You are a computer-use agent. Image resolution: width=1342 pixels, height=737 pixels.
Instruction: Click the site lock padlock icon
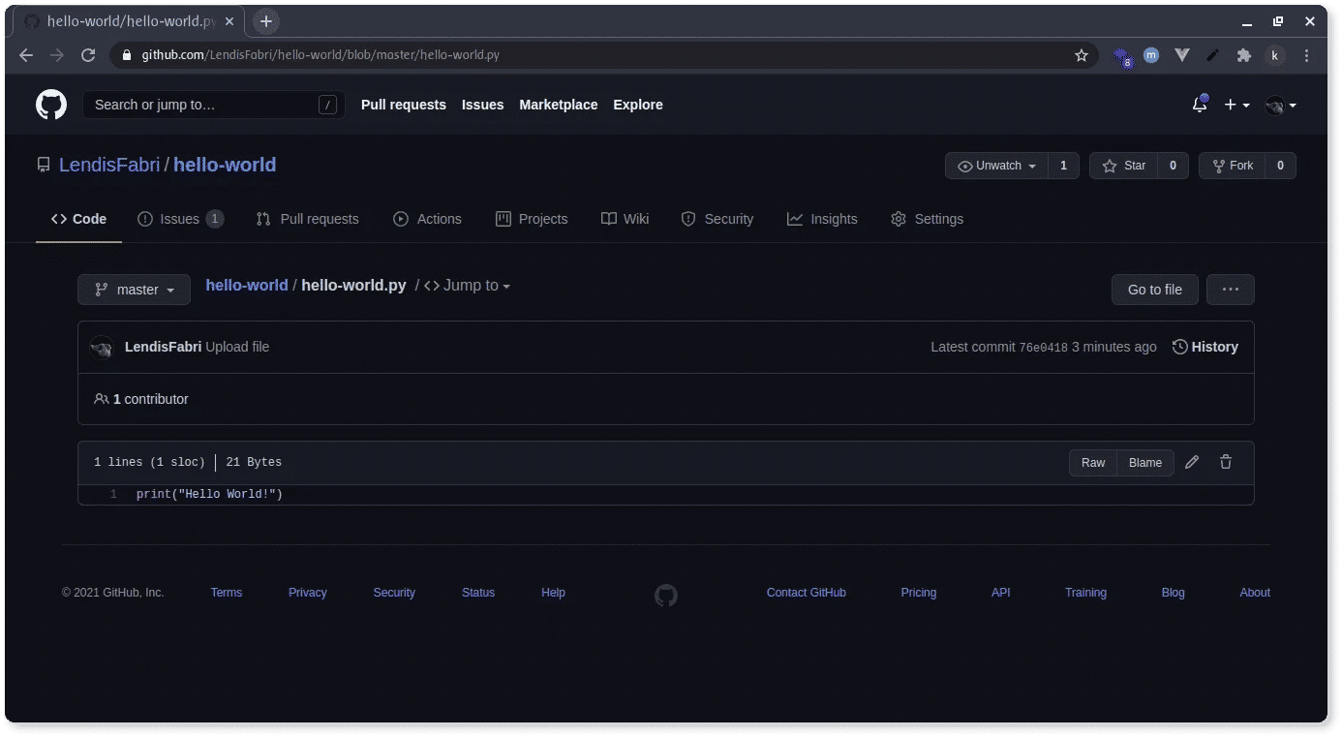click(x=126, y=55)
